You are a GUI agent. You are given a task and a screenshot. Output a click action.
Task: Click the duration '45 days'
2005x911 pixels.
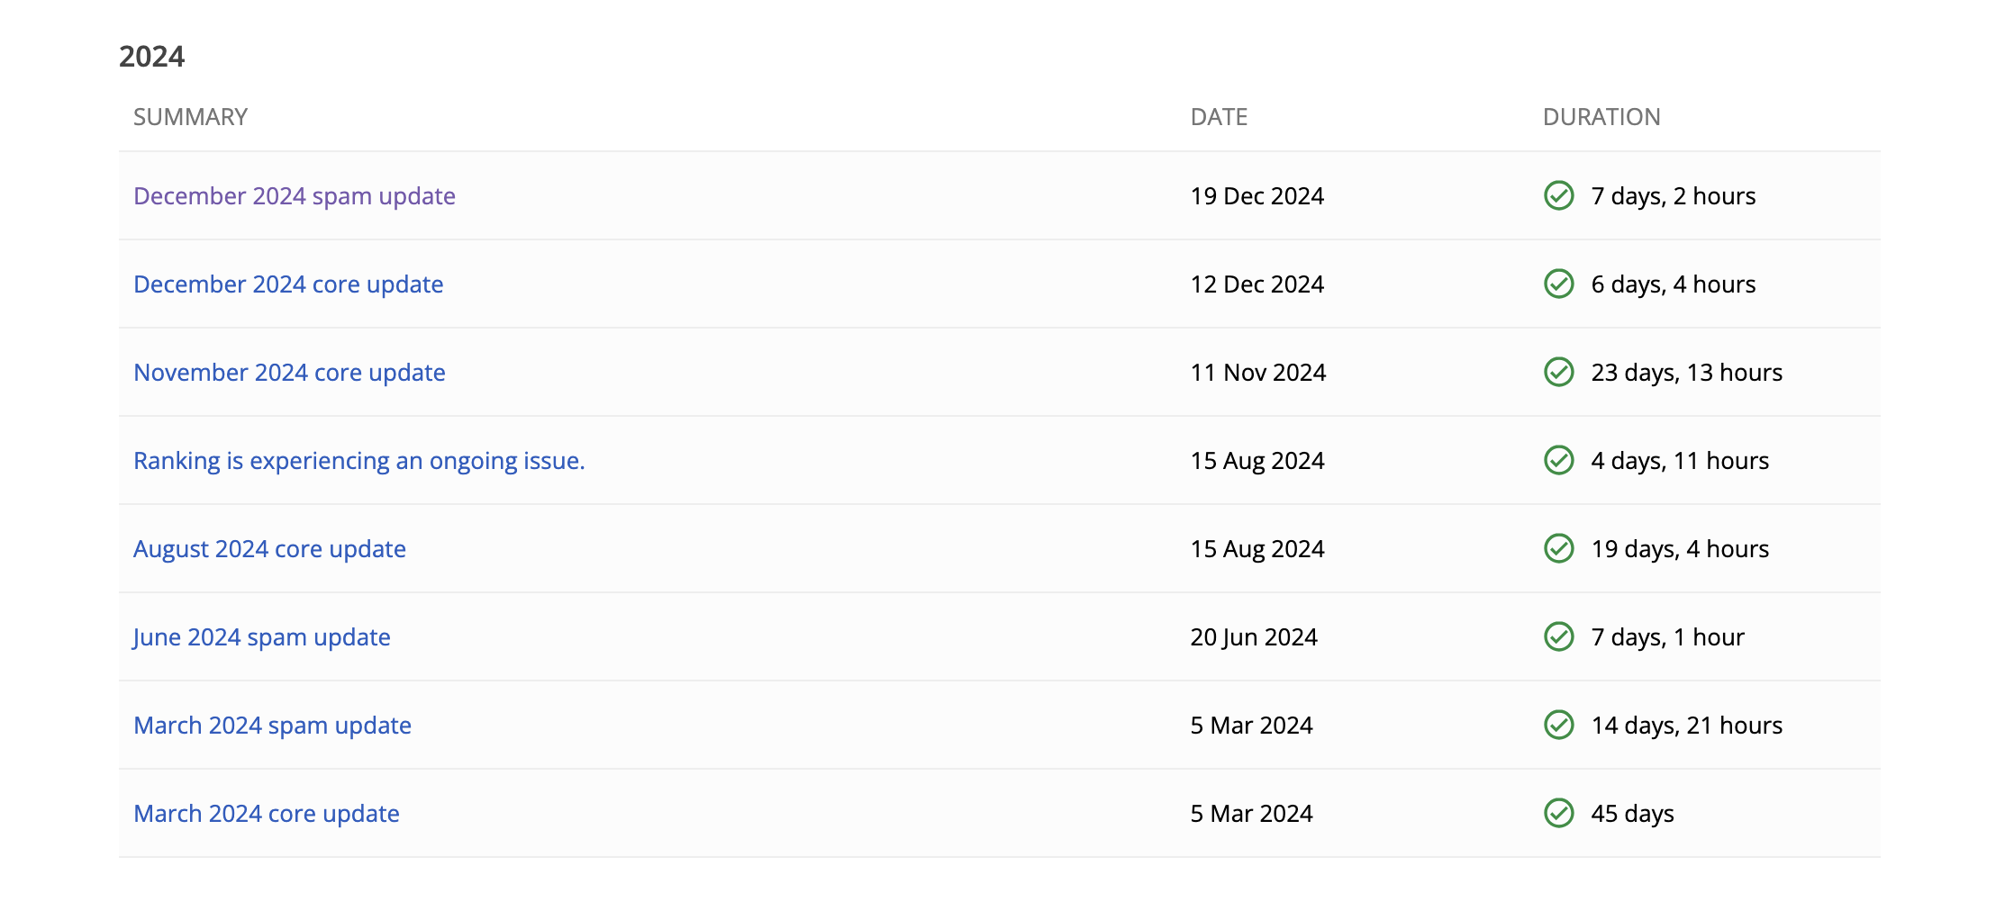point(1632,814)
